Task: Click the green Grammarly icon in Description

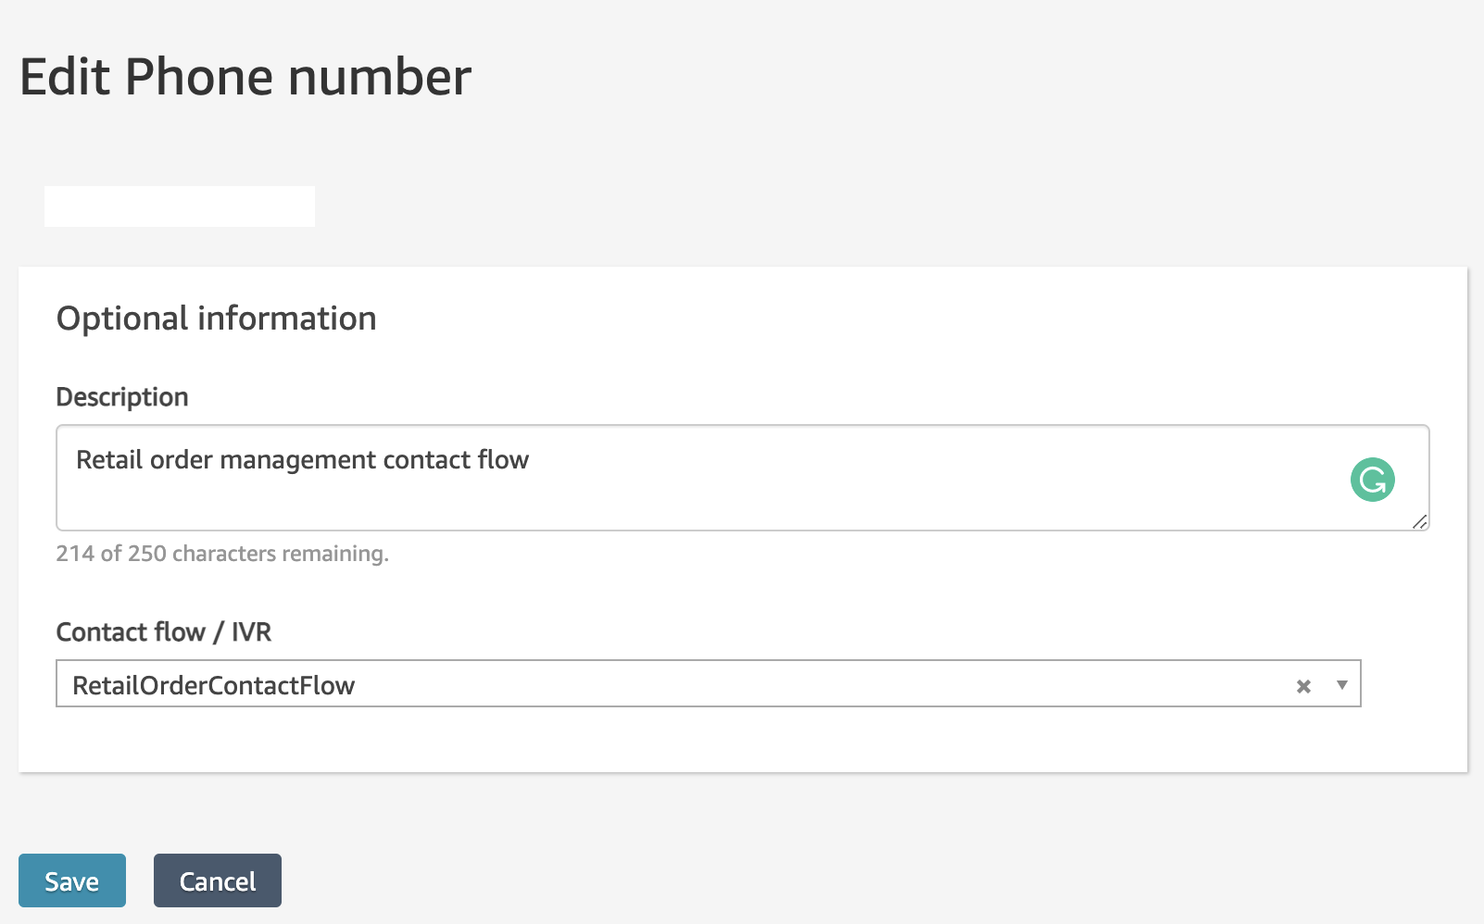Action: 1372,480
